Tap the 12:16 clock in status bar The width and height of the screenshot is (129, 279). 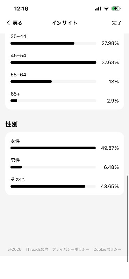point(21,8)
